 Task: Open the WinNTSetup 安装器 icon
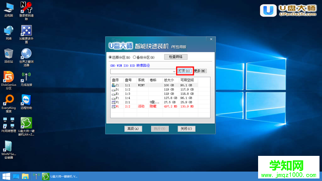(x=9, y=150)
